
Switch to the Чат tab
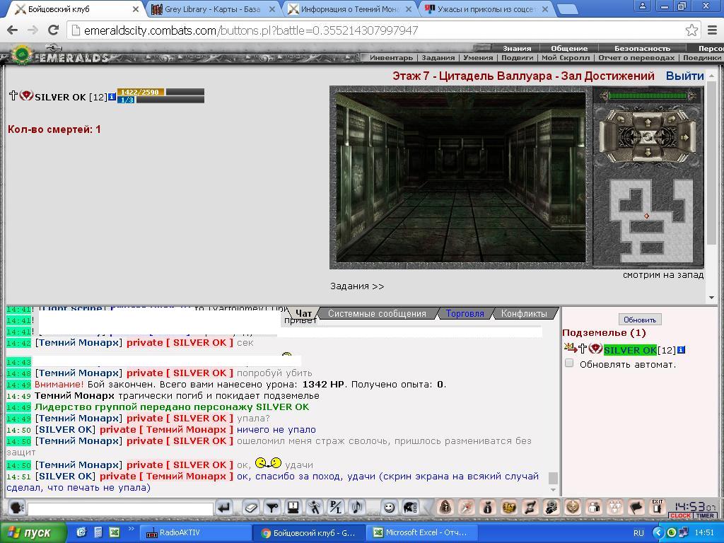point(304,313)
